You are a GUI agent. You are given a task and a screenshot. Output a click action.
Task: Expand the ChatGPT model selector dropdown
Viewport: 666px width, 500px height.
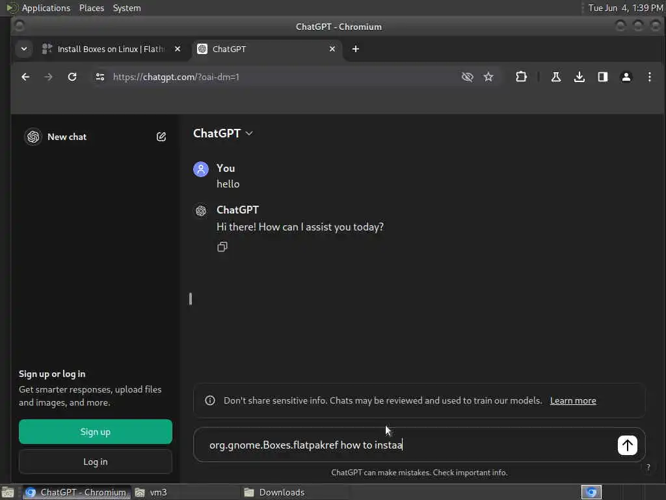tap(223, 133)
